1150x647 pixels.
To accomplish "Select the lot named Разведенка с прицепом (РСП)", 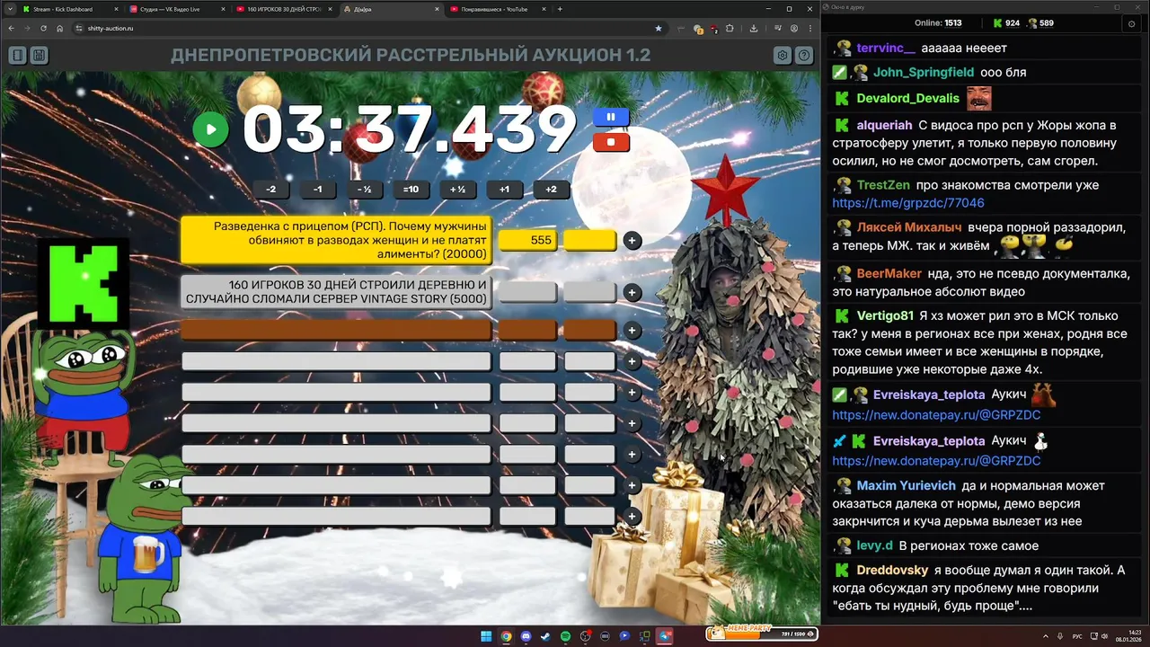I will (x=336, y=240).
